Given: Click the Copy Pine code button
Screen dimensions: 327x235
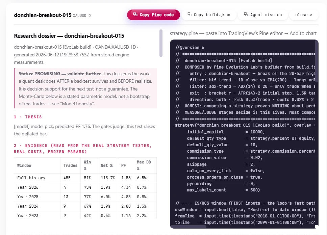Looking at the screenshot, I should (153, 15).
